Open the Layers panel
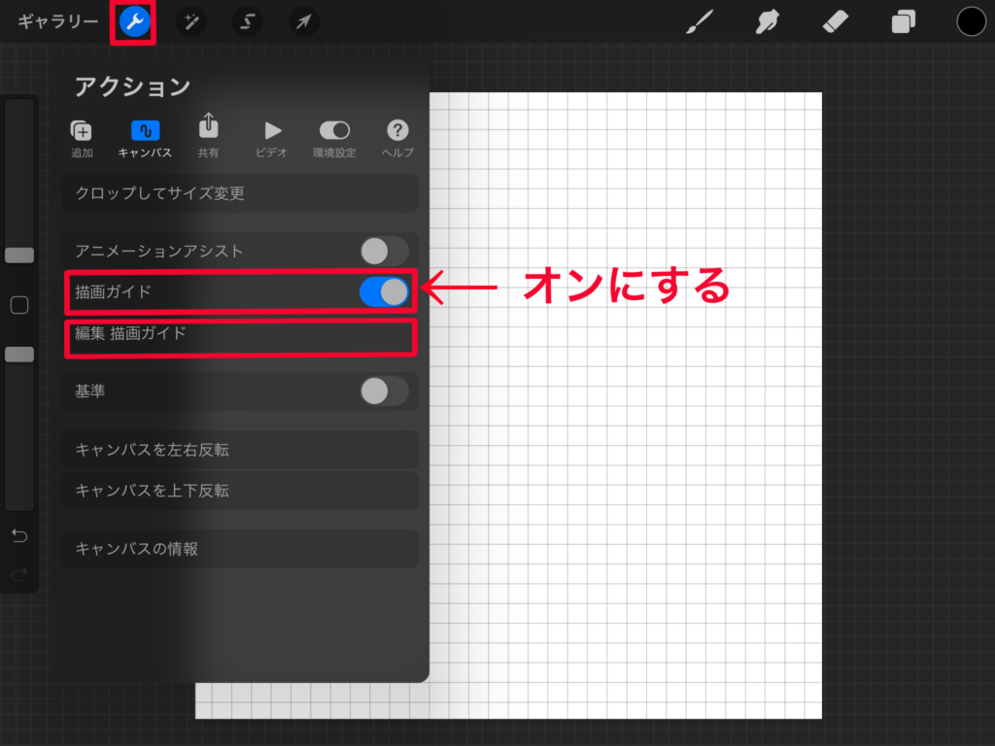Screen dimensions: 995x746 pyautogui.click(x=903, y=22)
